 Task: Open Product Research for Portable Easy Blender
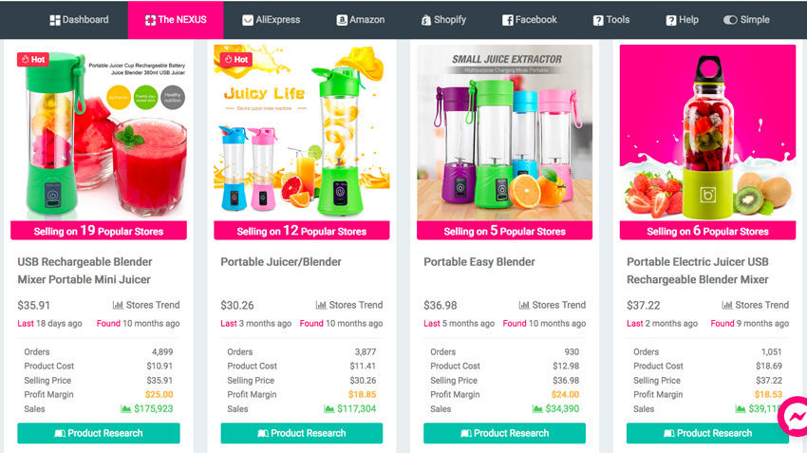pos(504,433)
